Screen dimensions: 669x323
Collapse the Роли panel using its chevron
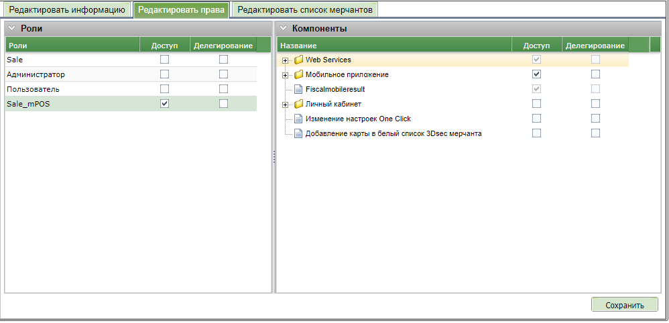coord(12,28)
